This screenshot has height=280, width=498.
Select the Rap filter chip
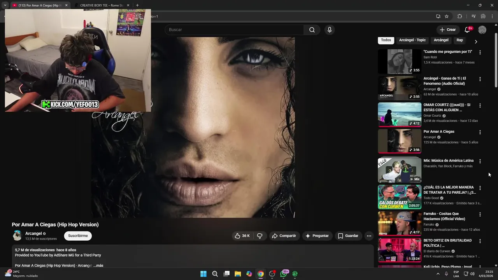pos(459,40)
